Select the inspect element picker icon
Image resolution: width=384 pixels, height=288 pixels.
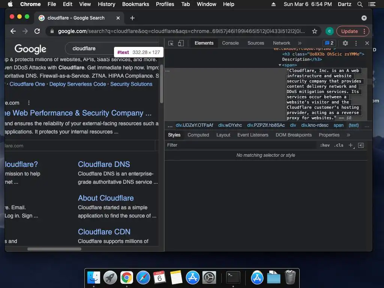coord(171,43)
